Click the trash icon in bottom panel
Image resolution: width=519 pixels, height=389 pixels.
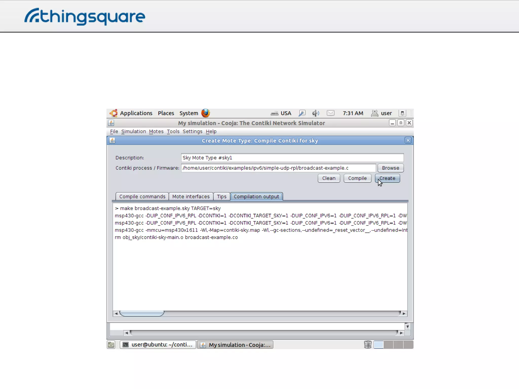367,344
